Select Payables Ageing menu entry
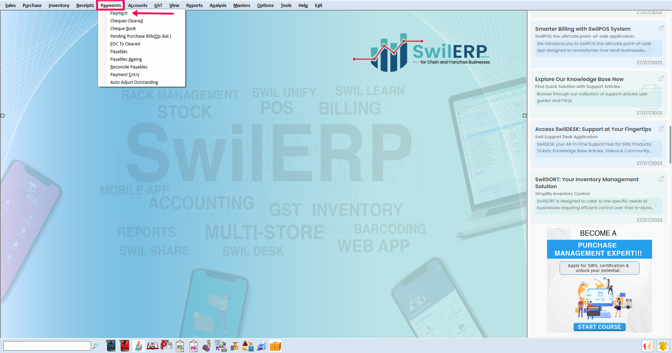Viewport: 672px width, 353px height. 141,59
